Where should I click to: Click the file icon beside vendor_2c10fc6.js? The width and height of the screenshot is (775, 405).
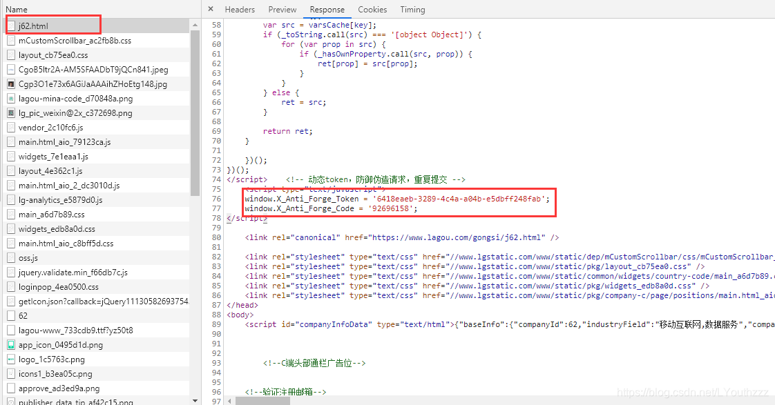11,128
